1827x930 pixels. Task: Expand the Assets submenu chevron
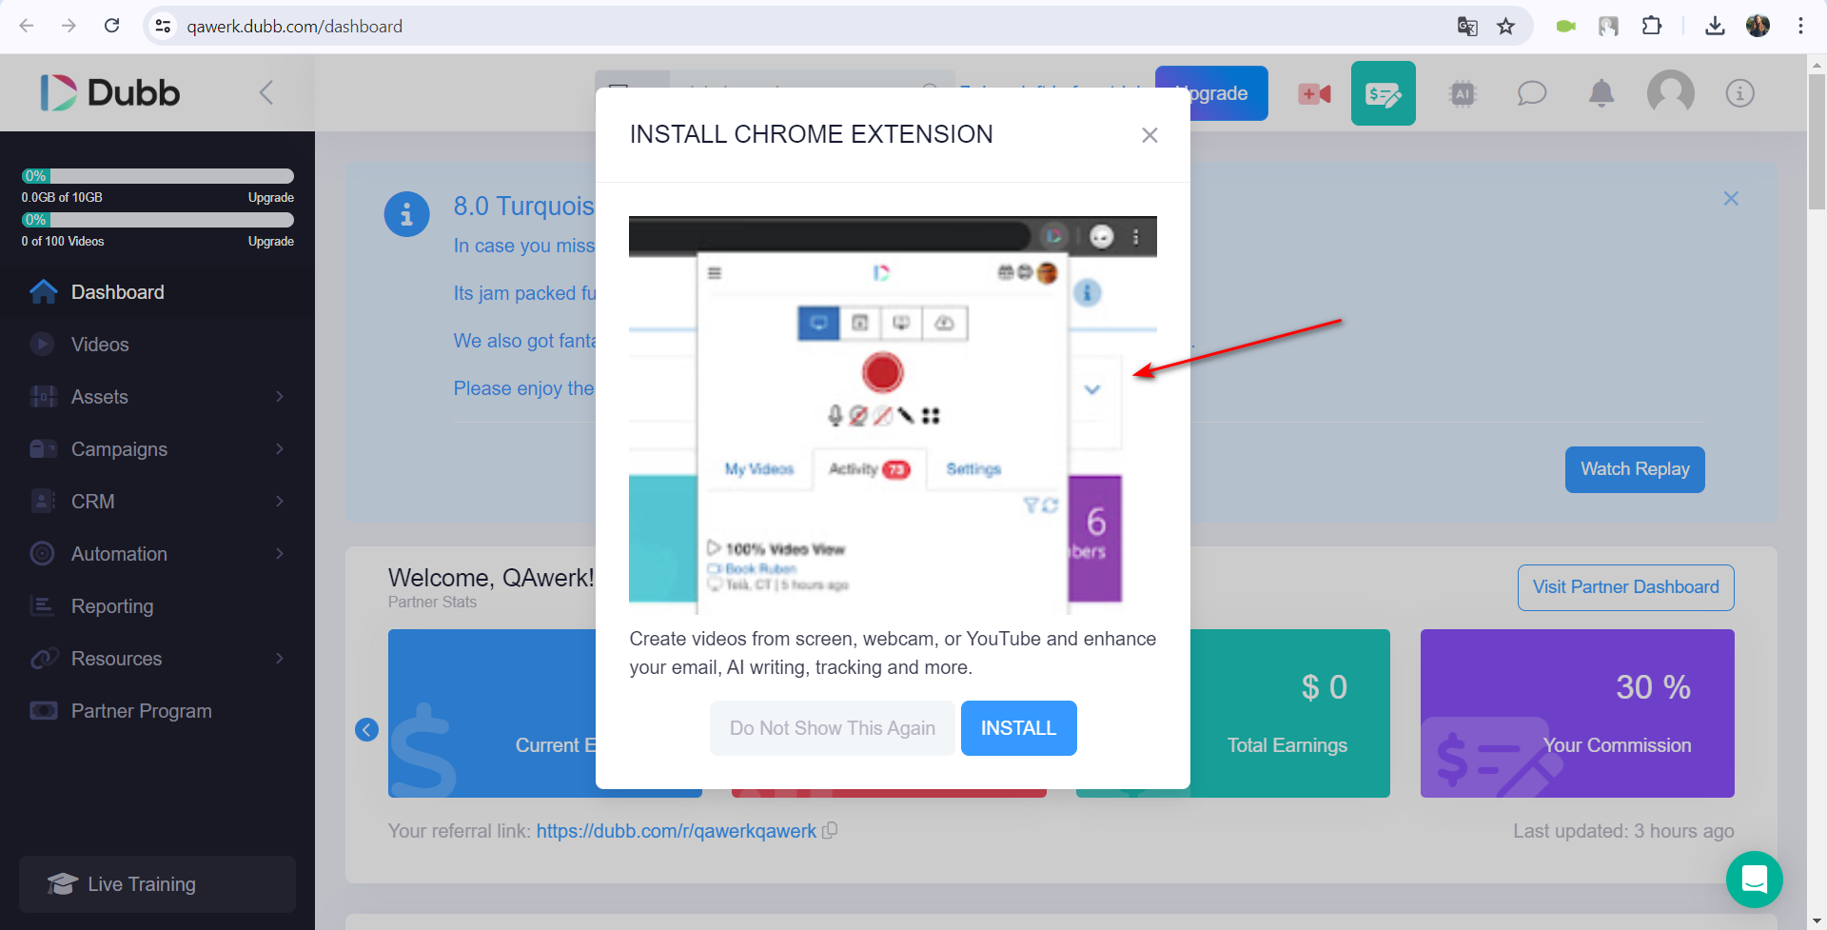click(280, 397)
